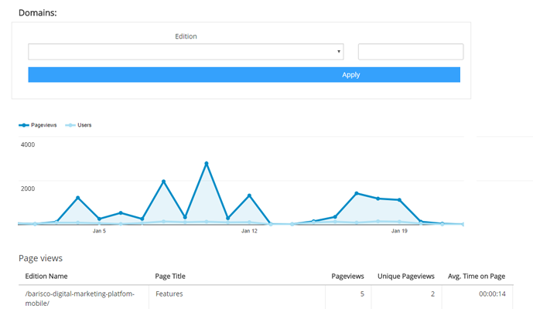The height and width of the screenshot is (309, 533).
Task: Select the highest peak point on Pageviews line
Action: click(207, 163)
